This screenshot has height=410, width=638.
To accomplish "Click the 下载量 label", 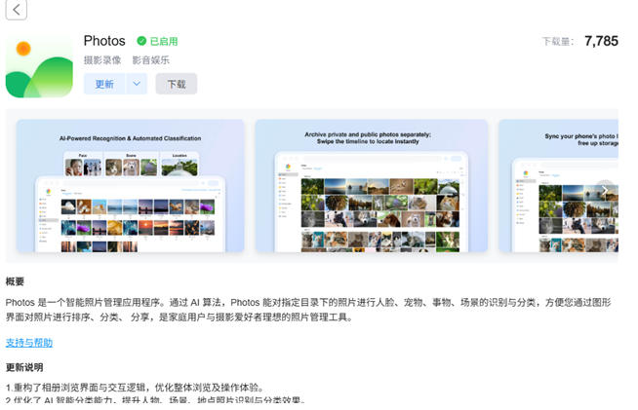I will point(558,42).
